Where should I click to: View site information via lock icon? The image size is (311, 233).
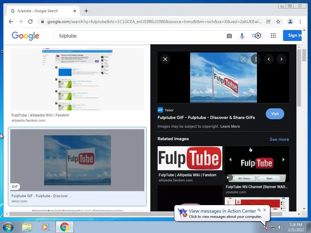pos(42,22)
